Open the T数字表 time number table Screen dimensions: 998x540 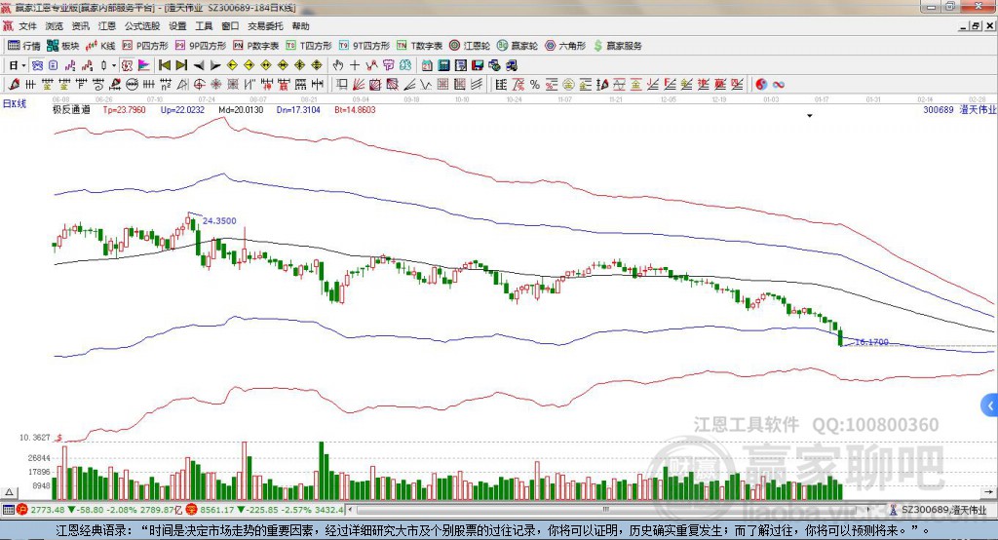(419, 45)
